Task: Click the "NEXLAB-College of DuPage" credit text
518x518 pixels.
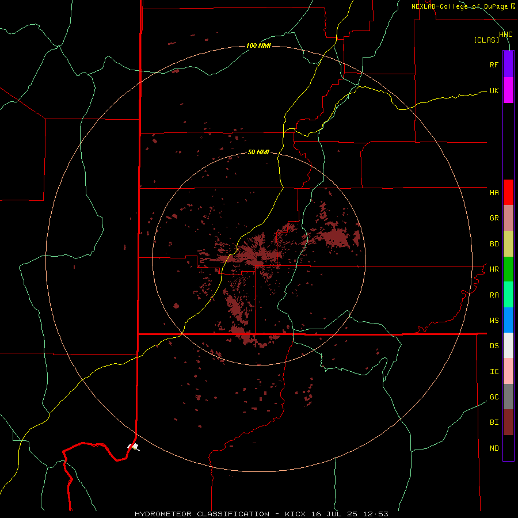Action: 459,6
